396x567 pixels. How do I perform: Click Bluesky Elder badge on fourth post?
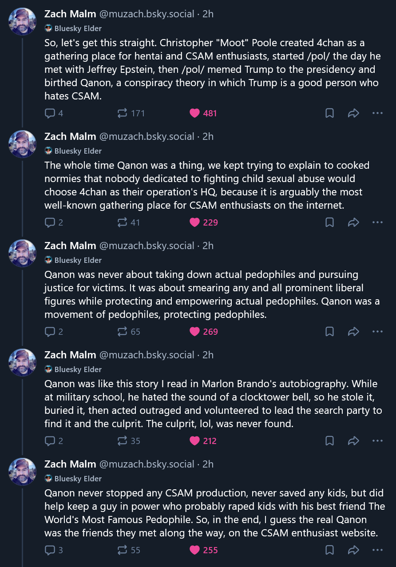tap(73, 369)
